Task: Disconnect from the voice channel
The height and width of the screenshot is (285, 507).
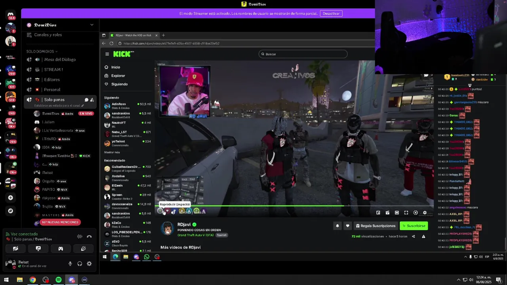Action: 89,236
